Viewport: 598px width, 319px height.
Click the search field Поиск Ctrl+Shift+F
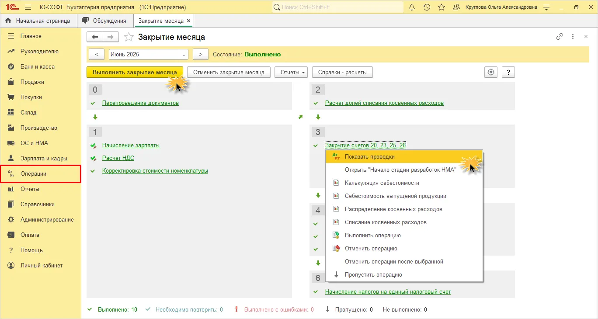tap(337, 7)
